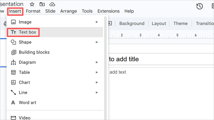Expand the Chart submenu arrow
This screenshot has height=120, width=214.
pyautogui.click(x=97, y=82)
